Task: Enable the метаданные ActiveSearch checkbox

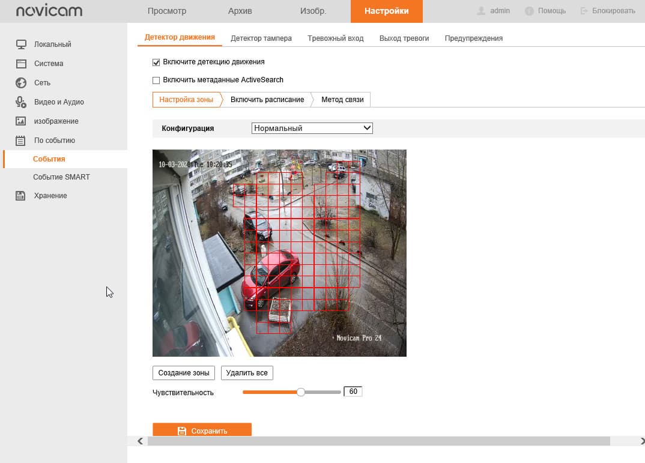Action: (156, 80)
